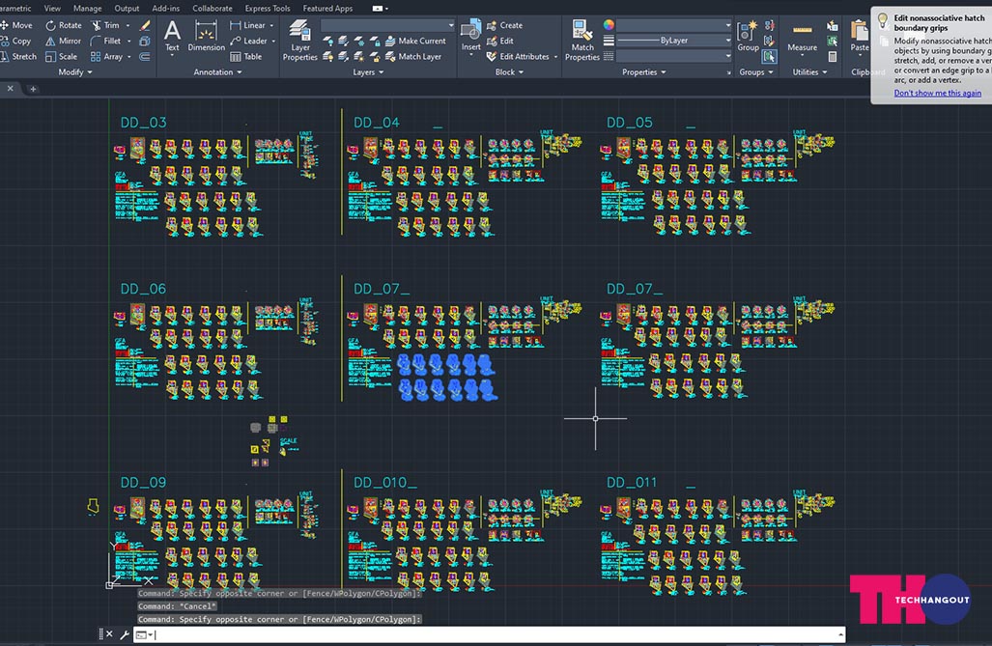This screenshot has height=646, width=992.
Task: Click the DD_04 sheet title text
Action: point(377,123)
